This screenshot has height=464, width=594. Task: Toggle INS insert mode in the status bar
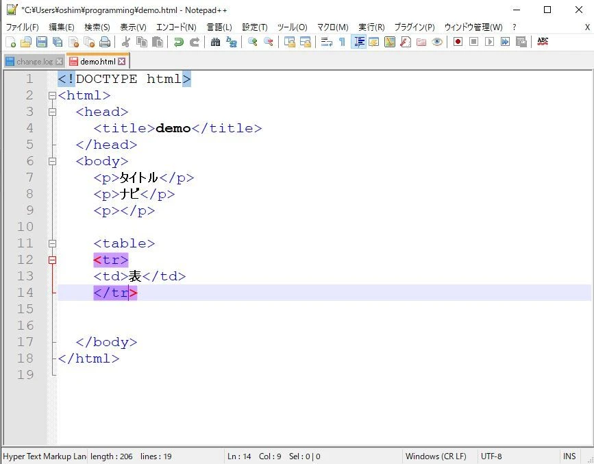click(569, 456)
